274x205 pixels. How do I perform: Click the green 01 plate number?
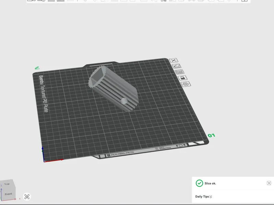211,135
